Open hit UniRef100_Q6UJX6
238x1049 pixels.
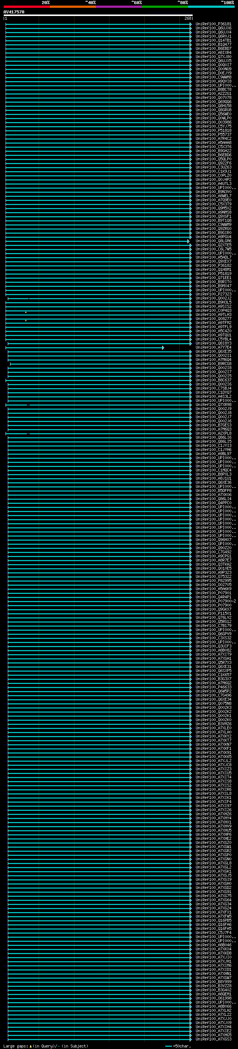(213, 28)
